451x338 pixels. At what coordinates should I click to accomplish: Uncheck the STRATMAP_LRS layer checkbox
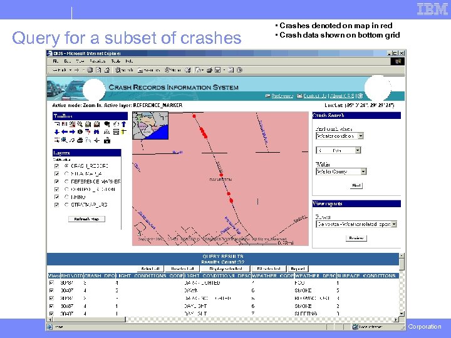[x=56, y=205]
